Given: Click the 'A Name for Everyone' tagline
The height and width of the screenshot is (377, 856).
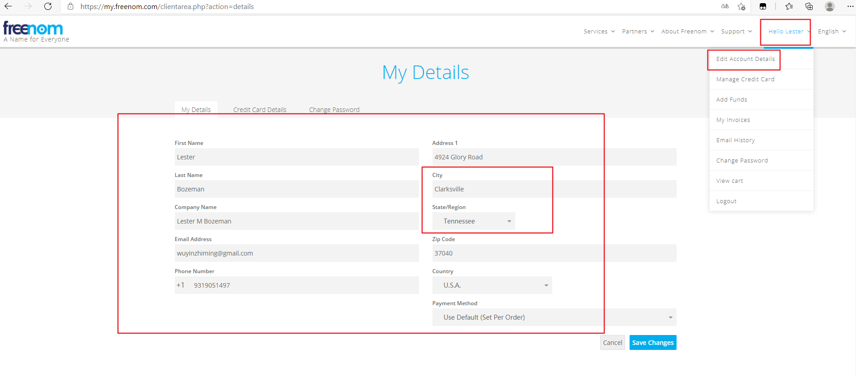Looking at the screenshot, I should pyautogui.click(x=37, y=39).
